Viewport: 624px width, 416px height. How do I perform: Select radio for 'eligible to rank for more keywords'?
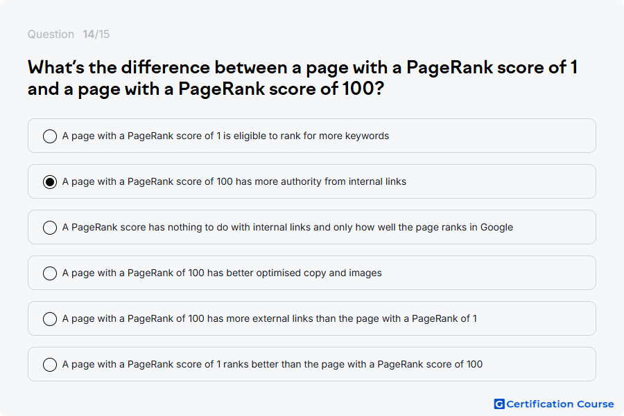(50, 136)
